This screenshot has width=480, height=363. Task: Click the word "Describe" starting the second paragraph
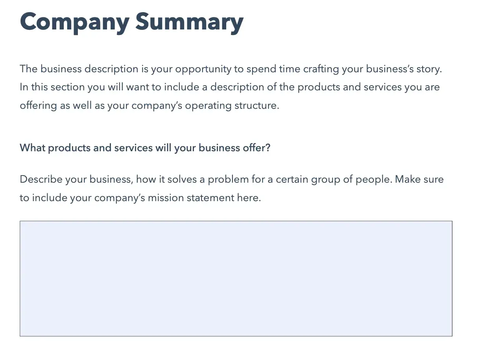(41, 180)
